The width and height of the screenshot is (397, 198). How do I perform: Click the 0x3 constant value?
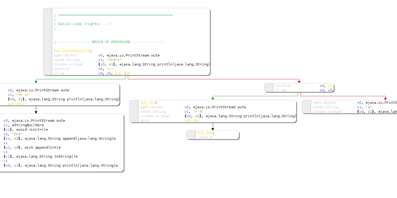coord(110,69)
